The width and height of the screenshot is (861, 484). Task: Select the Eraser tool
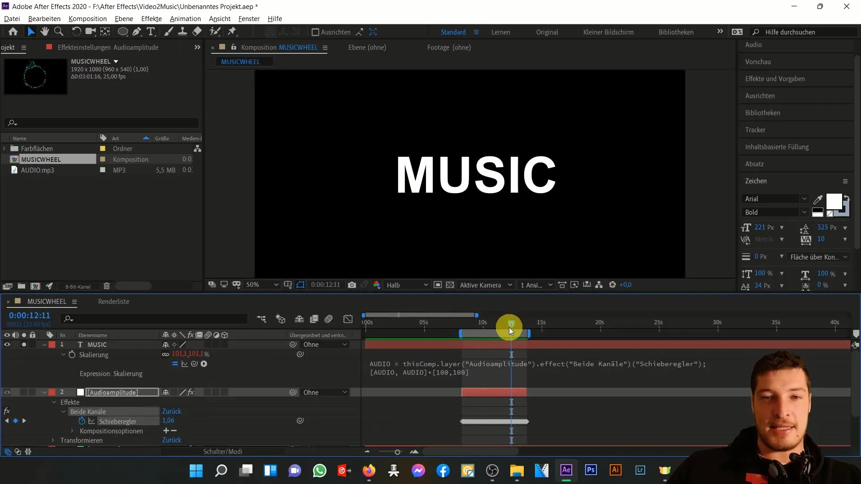tap(197, 31)
